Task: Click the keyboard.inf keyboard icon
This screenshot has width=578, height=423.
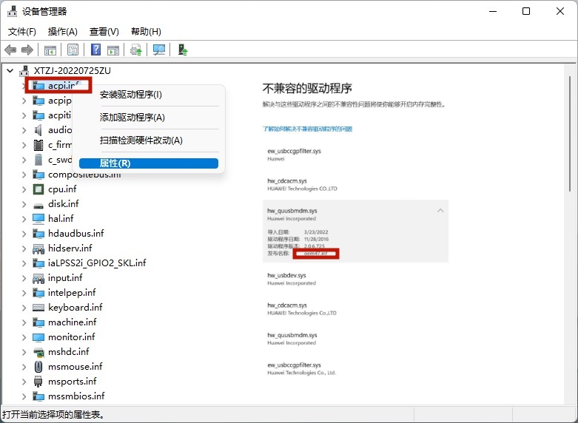Action: (38, 308)
